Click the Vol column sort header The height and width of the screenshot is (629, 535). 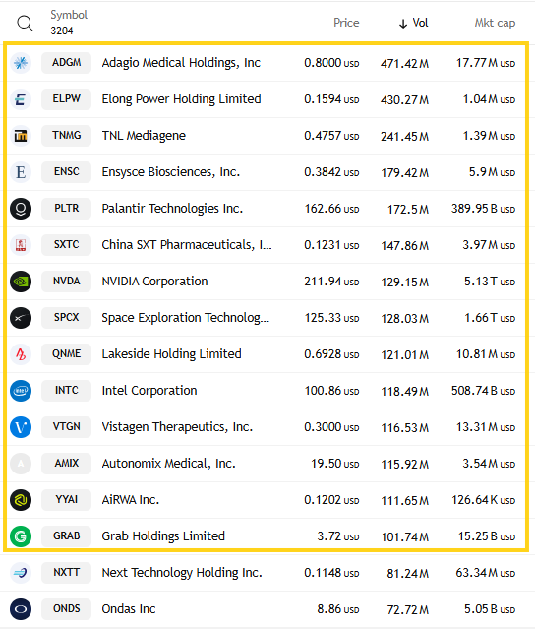pyautogui.click(x=414, y=23)
